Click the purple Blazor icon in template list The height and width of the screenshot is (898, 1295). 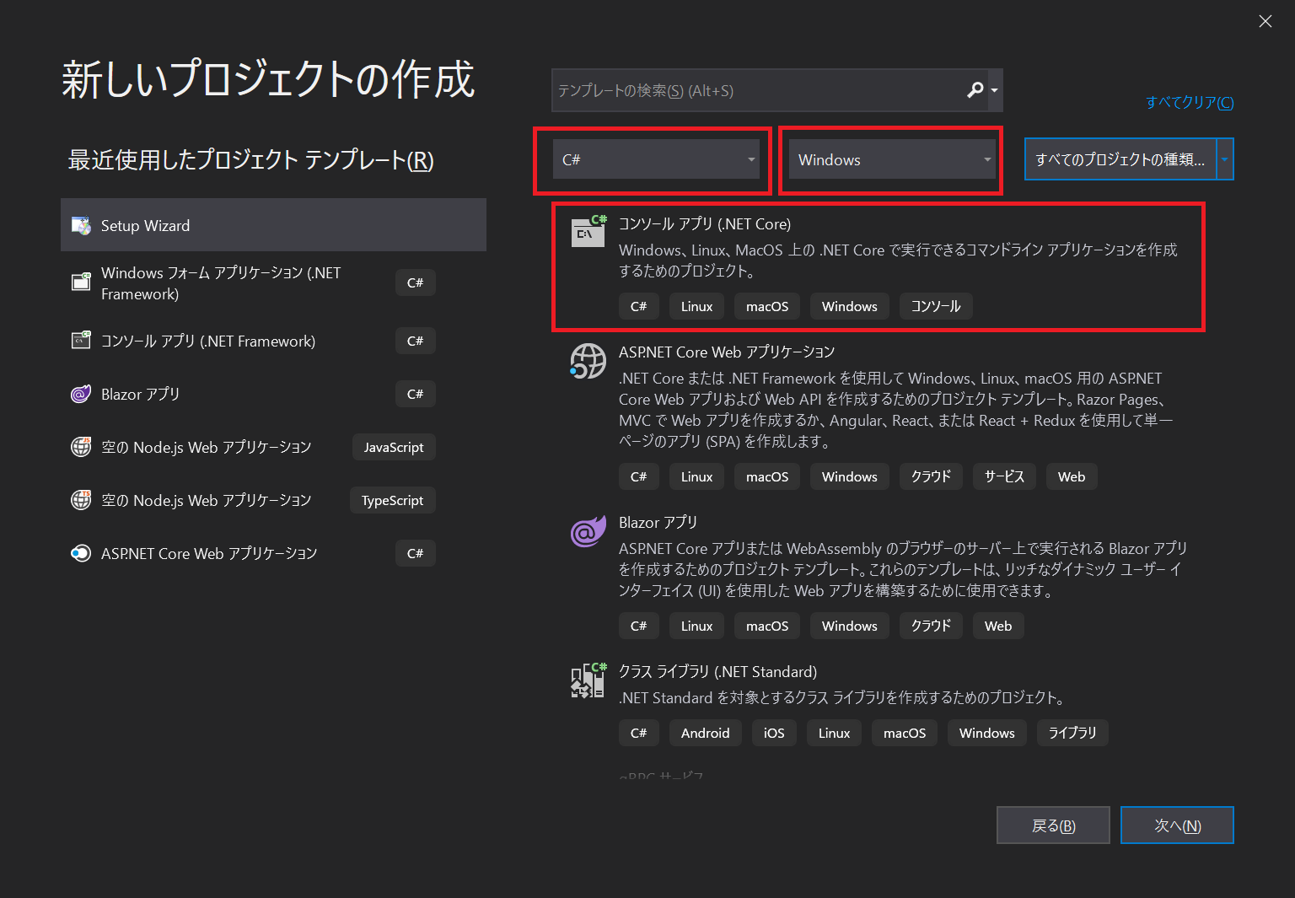click(588, 531)
